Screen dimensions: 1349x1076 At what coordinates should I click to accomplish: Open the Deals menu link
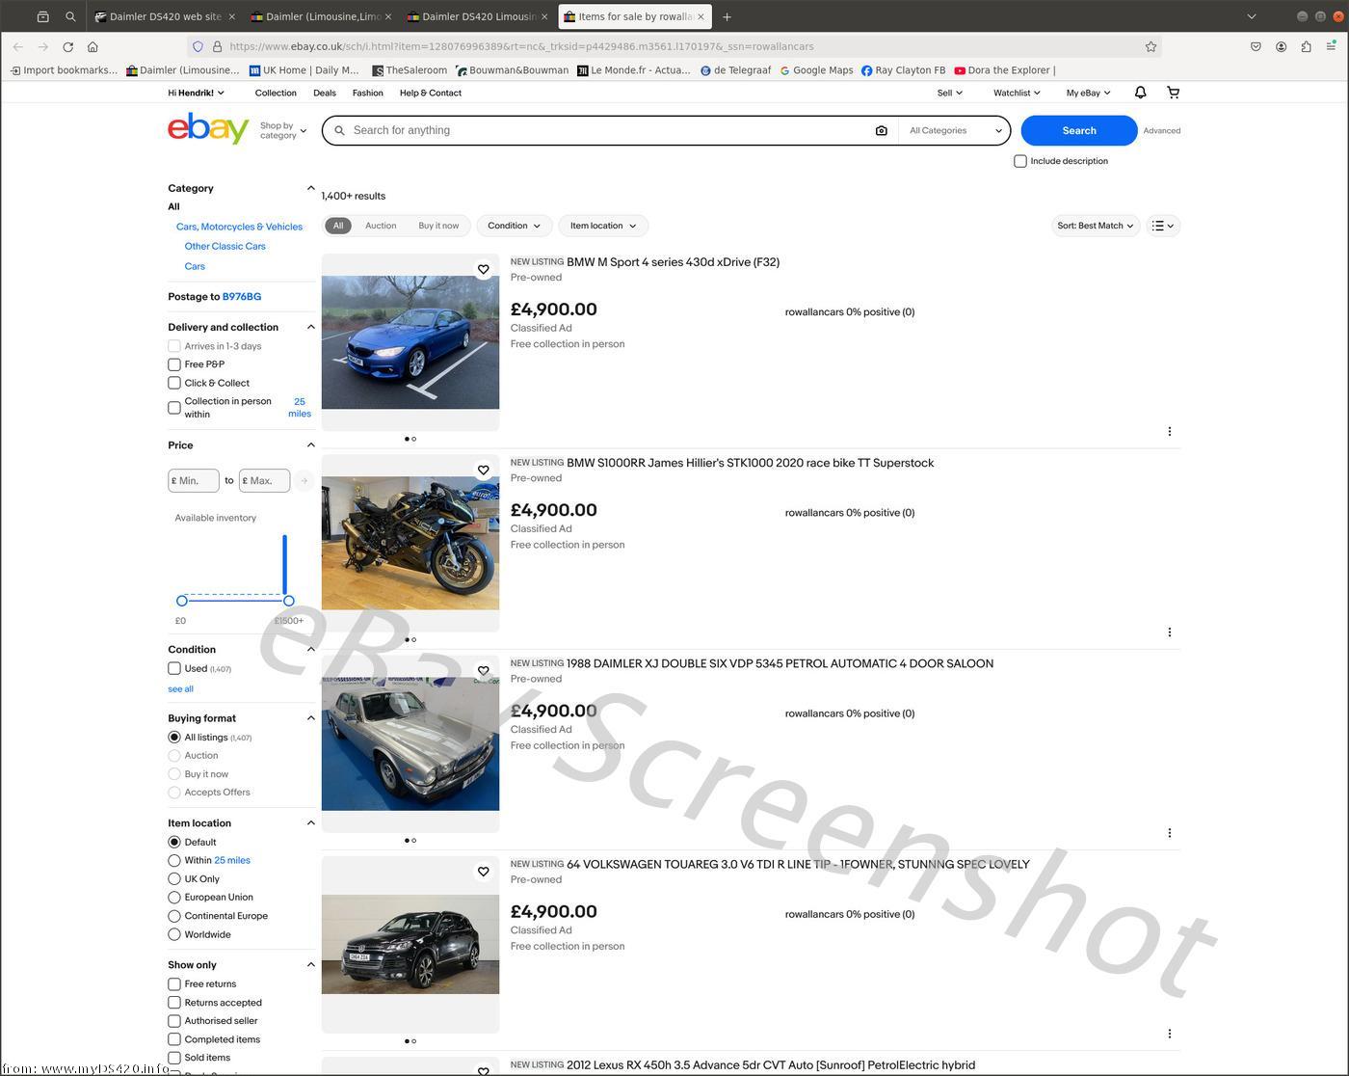pyautogui.click(x=325, y=93)
